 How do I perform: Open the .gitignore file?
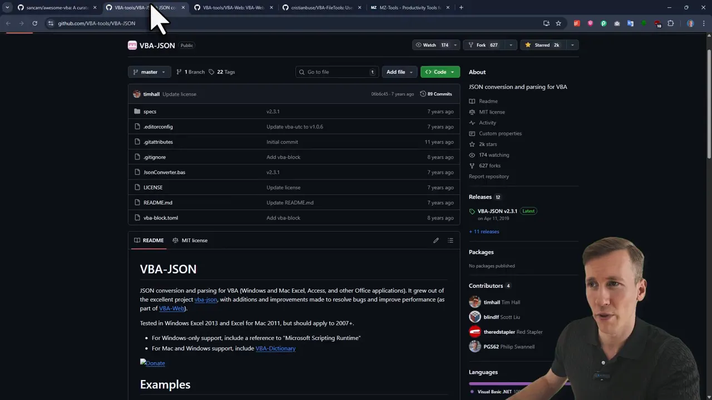(155, 157)
